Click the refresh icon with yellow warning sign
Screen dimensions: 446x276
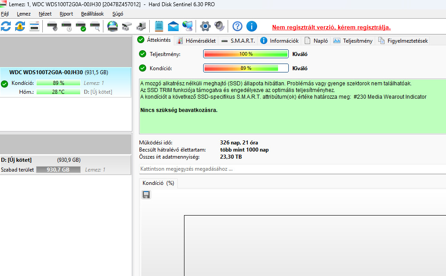[20, 26]
